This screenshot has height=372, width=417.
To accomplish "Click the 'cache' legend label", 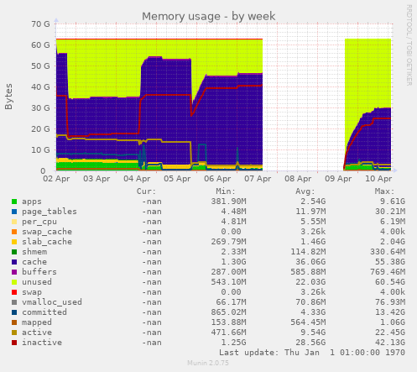I will click(x=34, y=262).
